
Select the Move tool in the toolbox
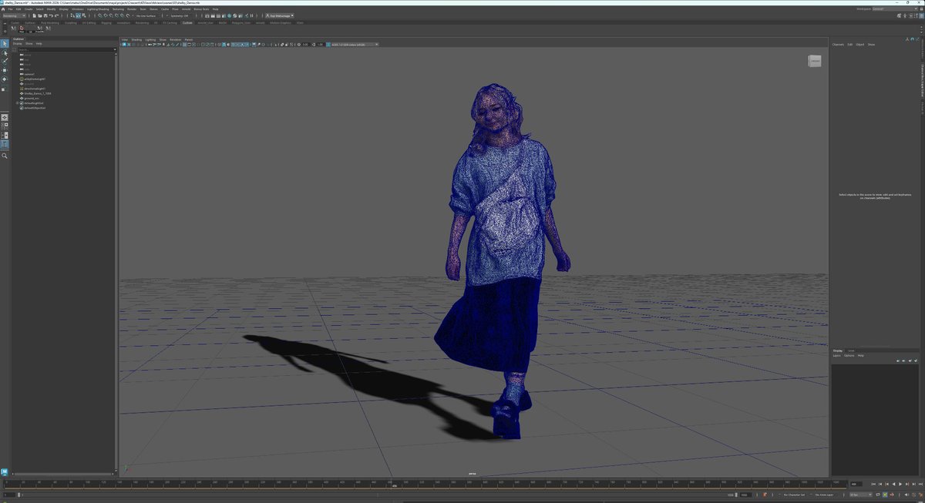click(x=5, y=70)
